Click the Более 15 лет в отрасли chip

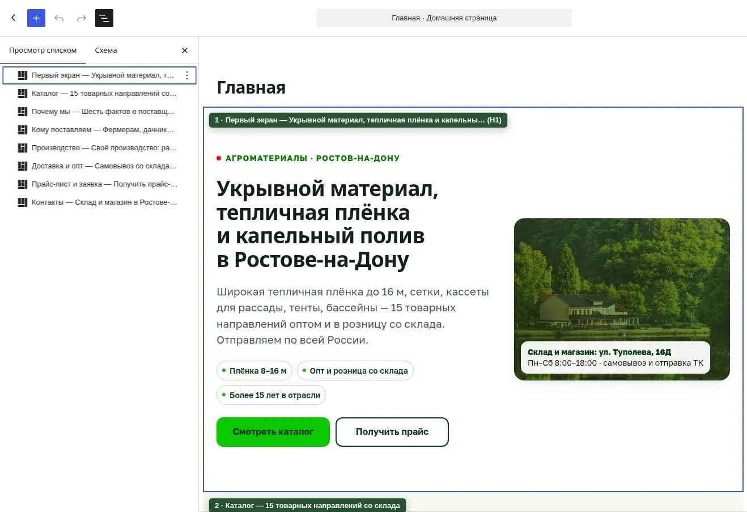coord(271,395)
